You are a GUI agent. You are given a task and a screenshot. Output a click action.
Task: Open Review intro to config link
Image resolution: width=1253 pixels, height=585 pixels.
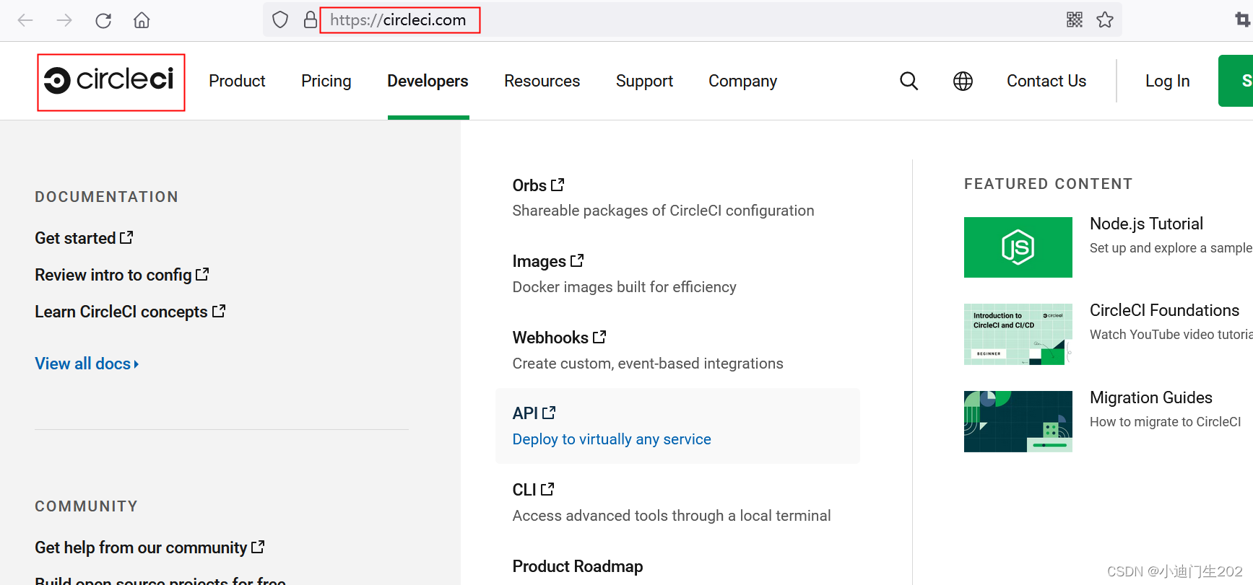[x=113, y=275]
